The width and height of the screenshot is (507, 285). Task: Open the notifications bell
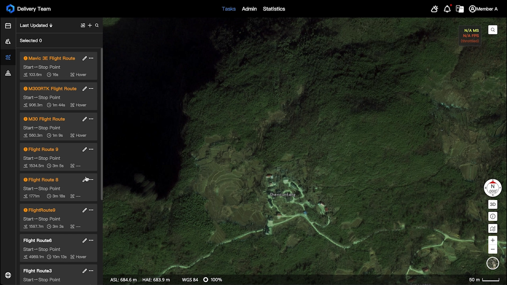click(x=447, y=9)
